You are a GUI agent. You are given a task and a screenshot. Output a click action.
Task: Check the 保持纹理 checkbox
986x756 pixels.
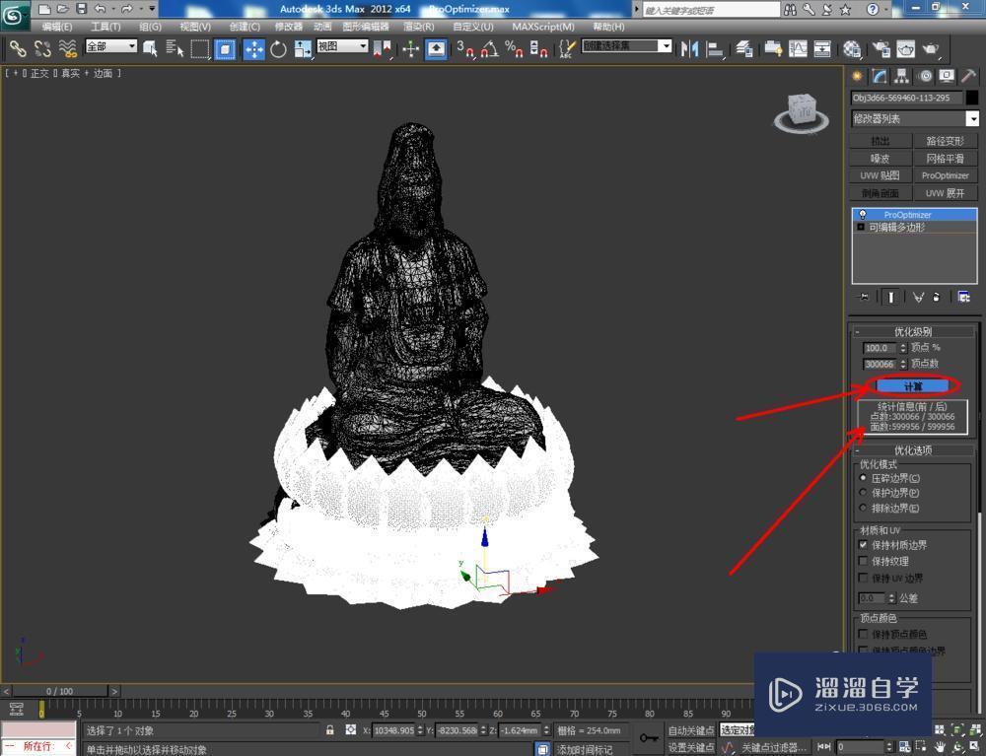coord(865,561)
